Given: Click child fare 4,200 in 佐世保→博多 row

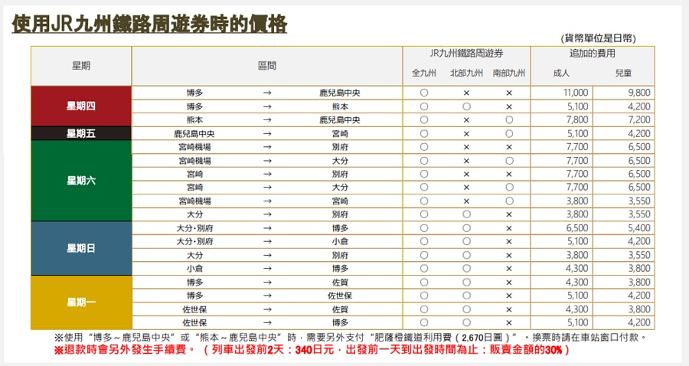Looking at the screenshot, I should [639, 322].
